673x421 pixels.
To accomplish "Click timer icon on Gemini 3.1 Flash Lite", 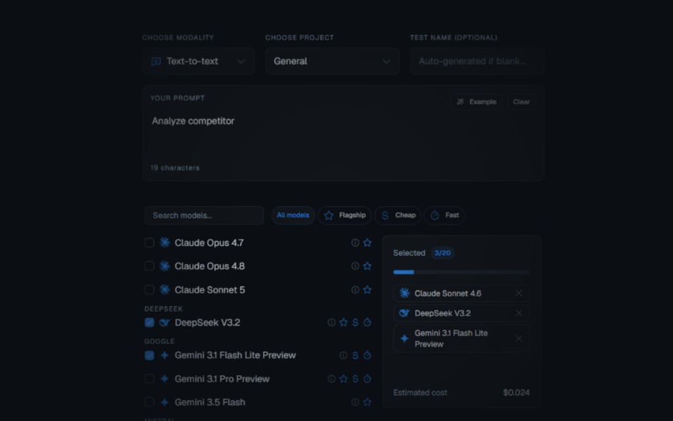I will 367,355.
